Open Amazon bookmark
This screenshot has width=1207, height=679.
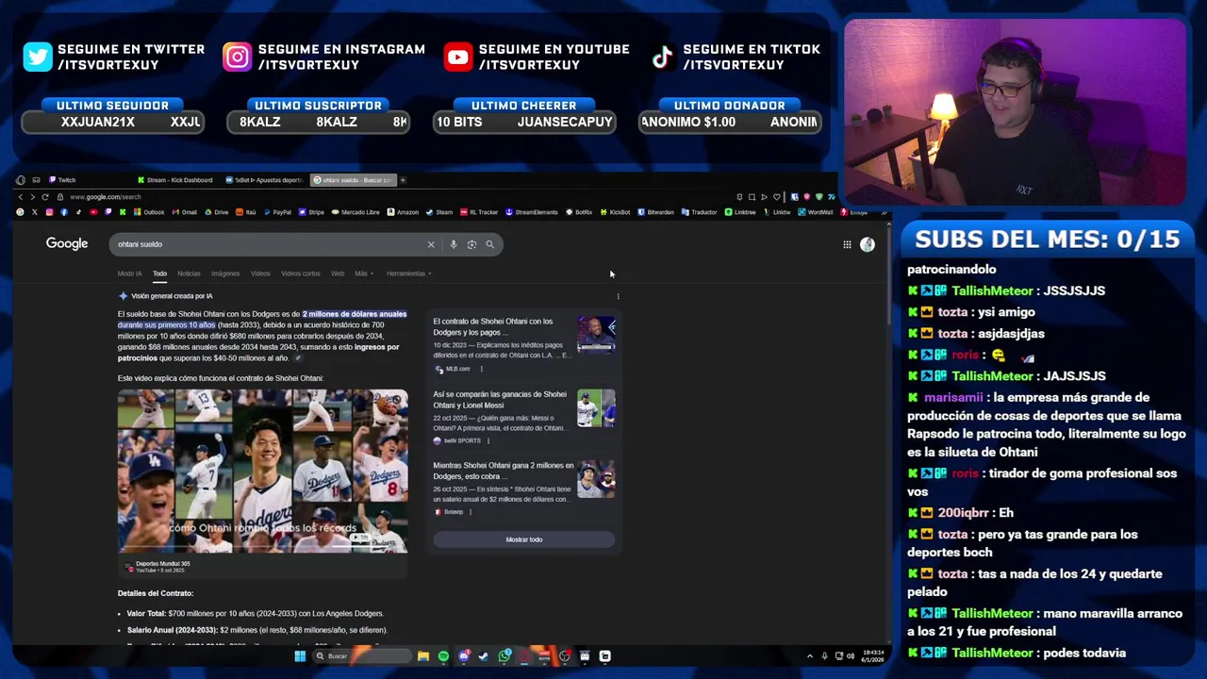tap(403, 212)
